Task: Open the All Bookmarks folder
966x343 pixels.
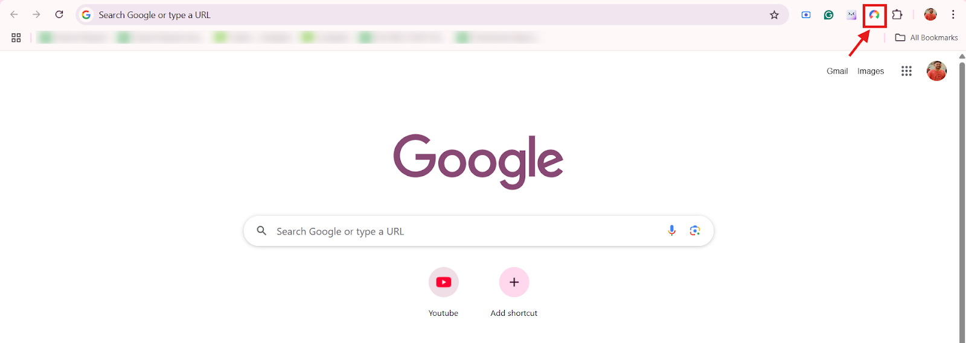Action: pos(926,37)
